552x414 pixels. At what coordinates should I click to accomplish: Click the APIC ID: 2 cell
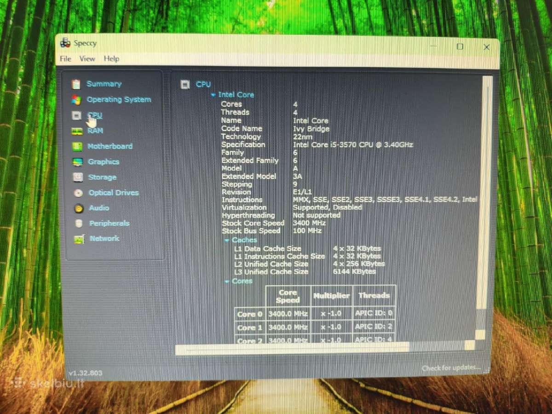tap(374, 327)
